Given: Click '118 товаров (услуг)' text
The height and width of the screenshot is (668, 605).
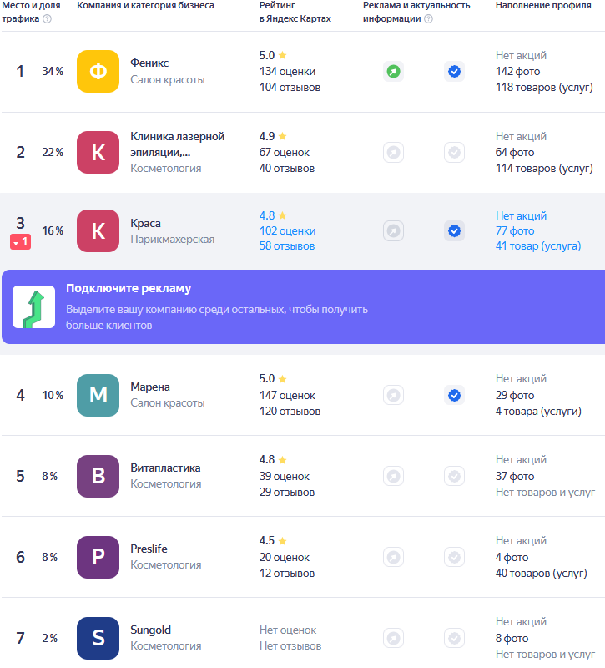Looking at the screenshot, I should (544, 88).
